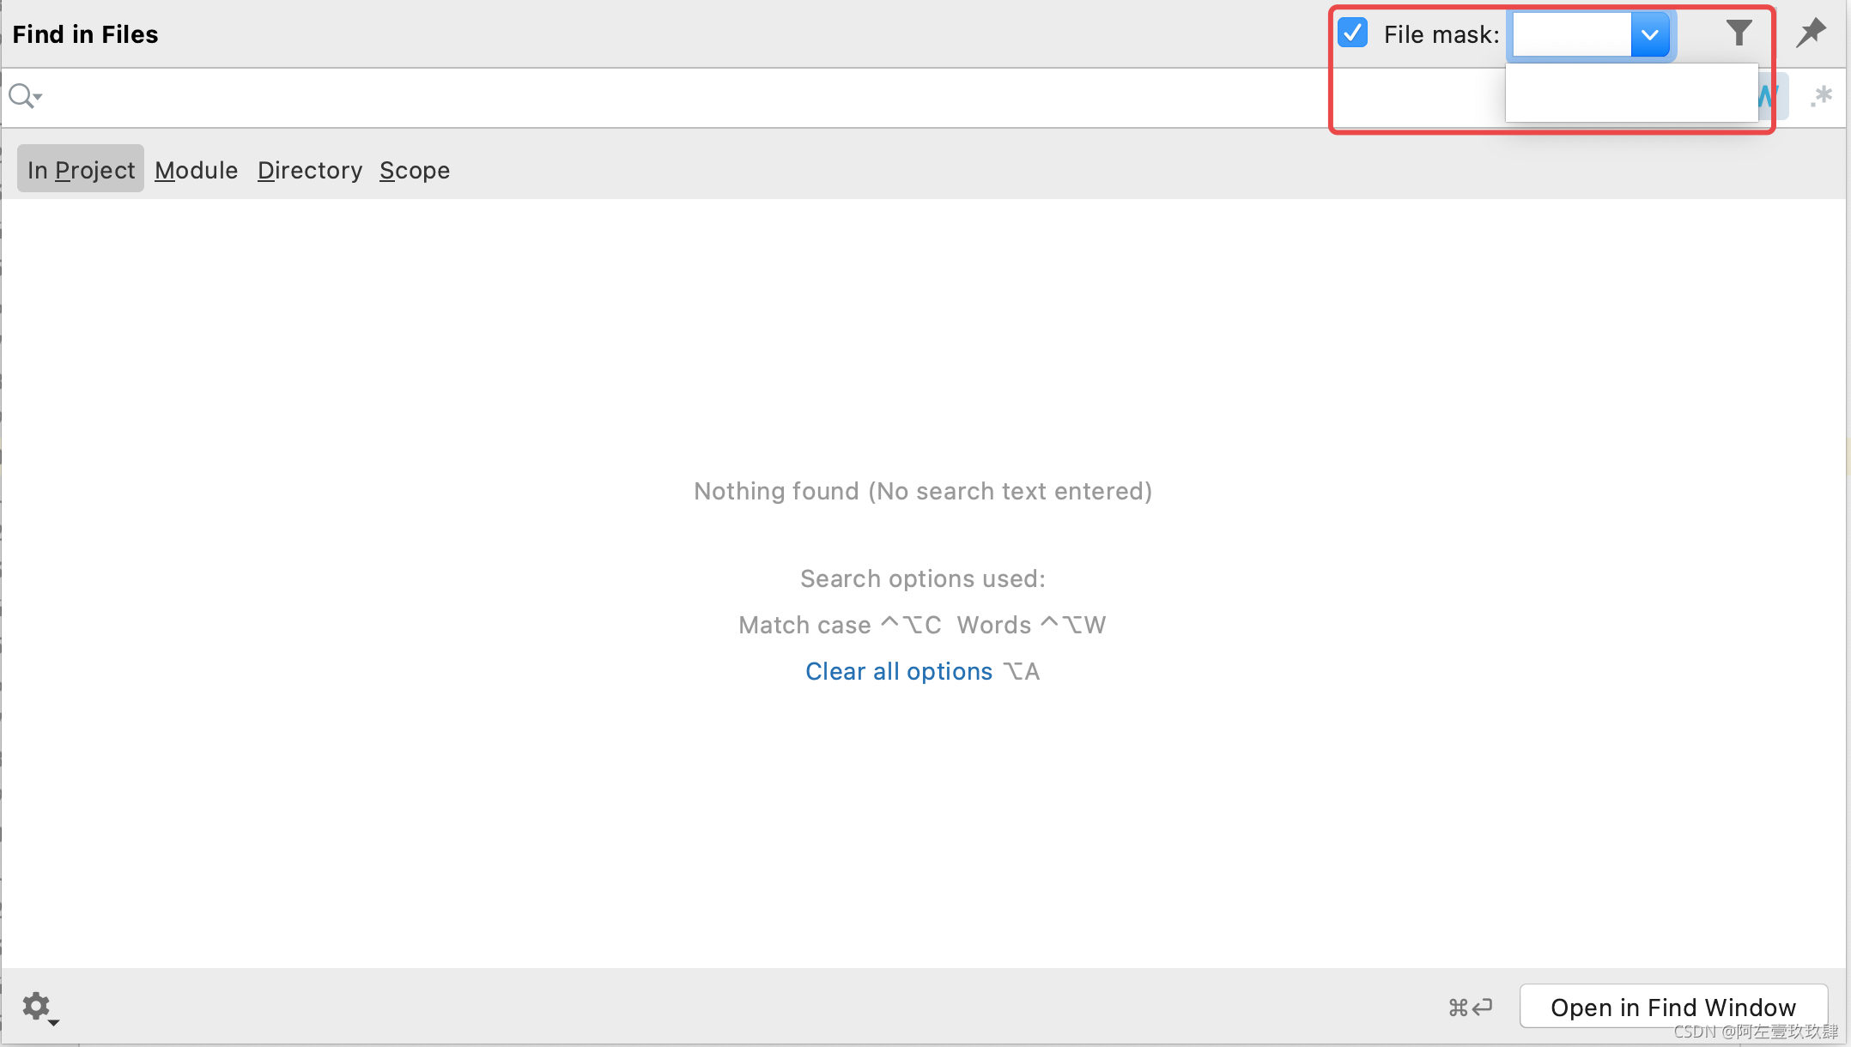
Task: Switch to the In Project scope tab
Action: point(81,170)
